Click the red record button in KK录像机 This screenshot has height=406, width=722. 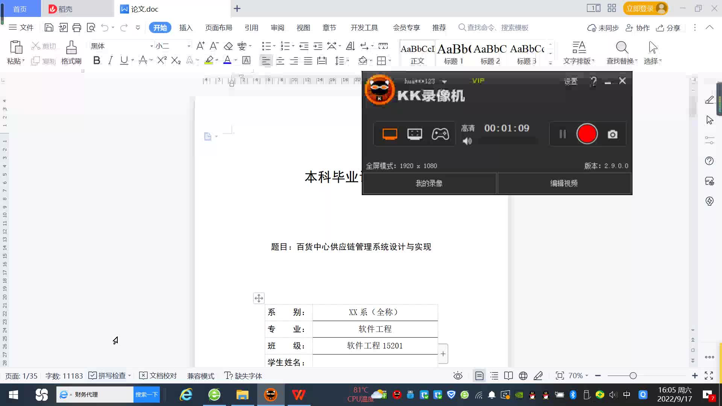tap(587, 134)
